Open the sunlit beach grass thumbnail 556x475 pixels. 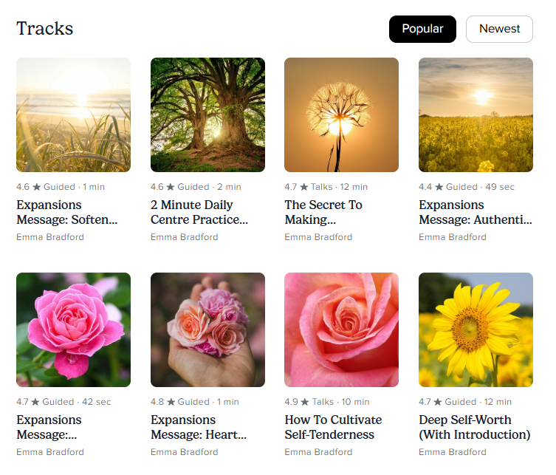coord(73,115)
